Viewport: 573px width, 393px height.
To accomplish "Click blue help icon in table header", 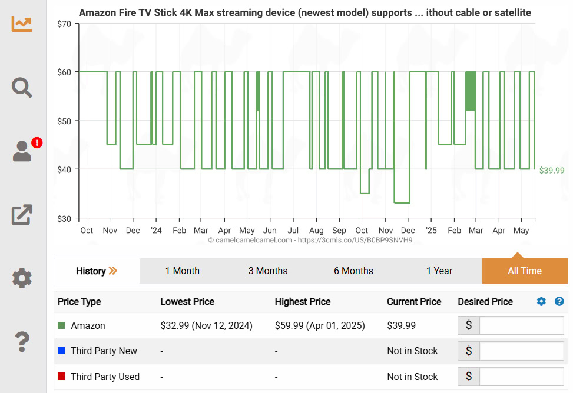I will pyautogui.click(x=559, y=301).
